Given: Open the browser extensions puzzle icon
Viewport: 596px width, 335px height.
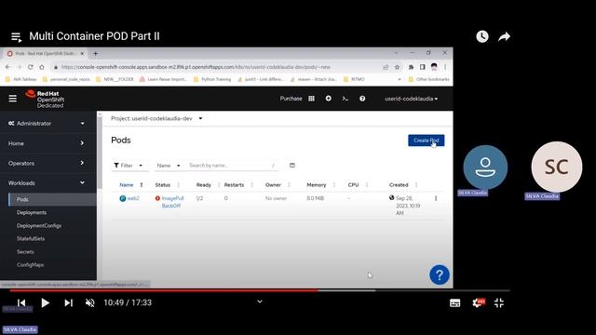Looking at the screenshot, I should (411, 67).
